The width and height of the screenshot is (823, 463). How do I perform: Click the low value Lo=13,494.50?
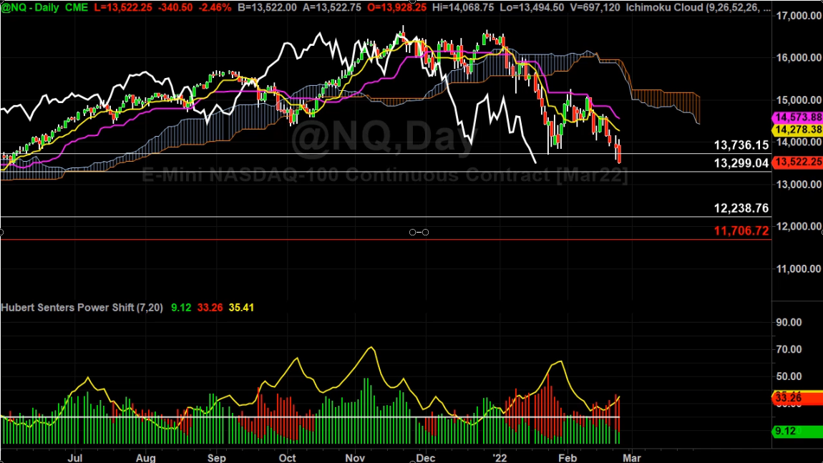[532, 8]
